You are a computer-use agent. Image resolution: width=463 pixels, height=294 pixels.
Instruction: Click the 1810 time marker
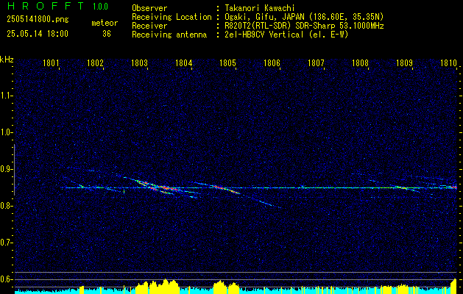pyautogui.click(x=448, y=63)
